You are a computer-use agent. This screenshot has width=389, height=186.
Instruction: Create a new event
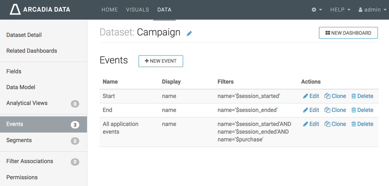click(161, 61)
